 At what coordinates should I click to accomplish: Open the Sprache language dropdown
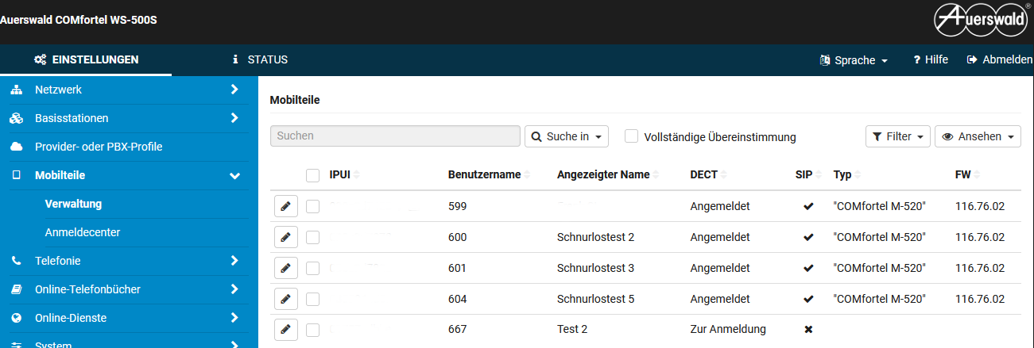coord(854,60)
